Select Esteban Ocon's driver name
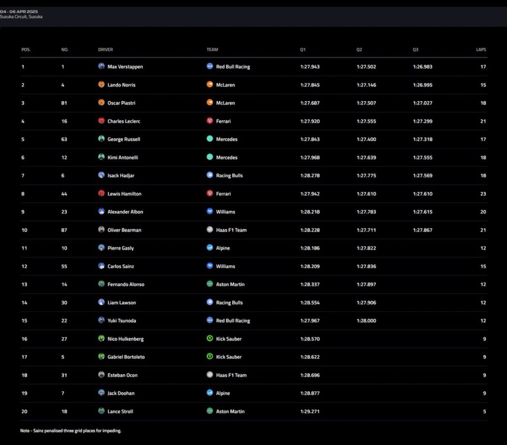 (123, 375)
